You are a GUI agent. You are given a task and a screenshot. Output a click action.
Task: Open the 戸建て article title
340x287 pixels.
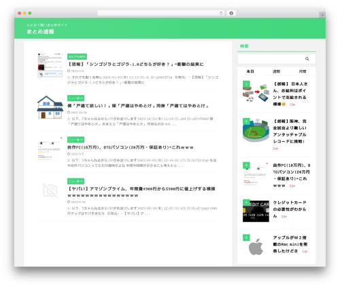click(138, 106)
